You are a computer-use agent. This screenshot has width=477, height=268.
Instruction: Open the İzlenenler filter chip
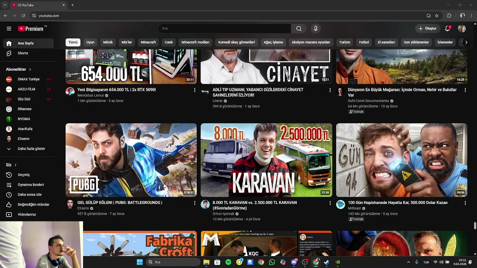point(445,42)
